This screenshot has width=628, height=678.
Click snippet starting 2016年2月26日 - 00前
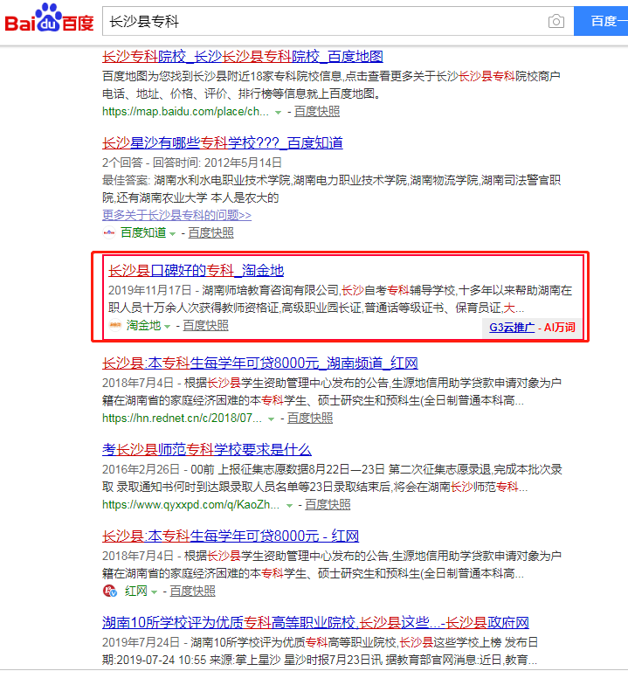click(x=332, y=478)
